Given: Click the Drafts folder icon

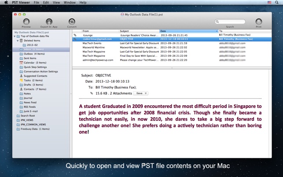Looking at the screenshot, I should (x=21, y=85).
